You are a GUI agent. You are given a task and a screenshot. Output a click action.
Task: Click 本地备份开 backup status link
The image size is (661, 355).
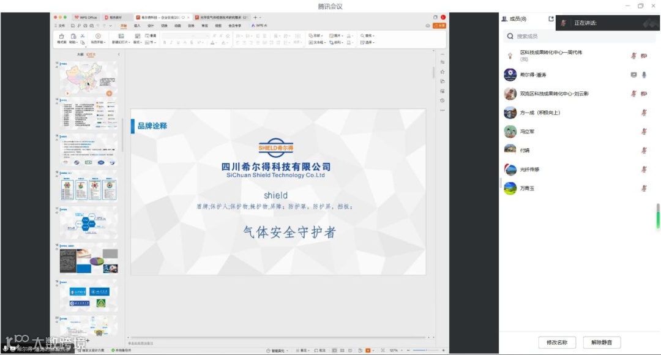click(122, 350)
